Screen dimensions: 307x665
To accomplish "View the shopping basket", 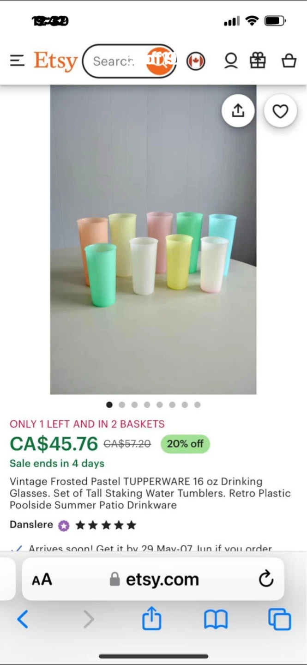I will click(289, 61).
